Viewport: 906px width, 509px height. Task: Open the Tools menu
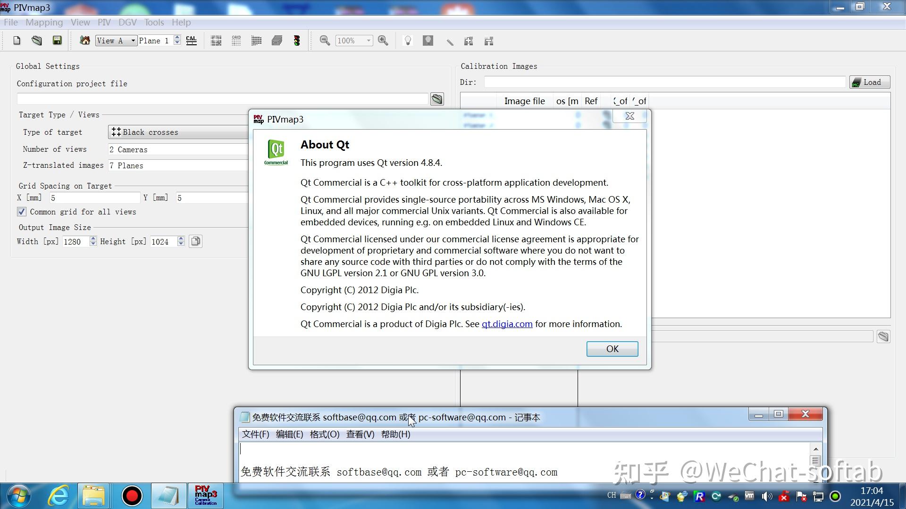[x=154, y=22]
